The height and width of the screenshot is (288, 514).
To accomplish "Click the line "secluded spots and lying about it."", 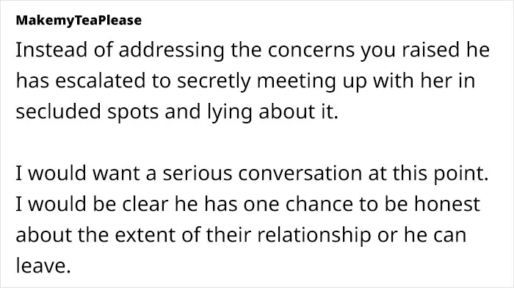I will (177, 112).
